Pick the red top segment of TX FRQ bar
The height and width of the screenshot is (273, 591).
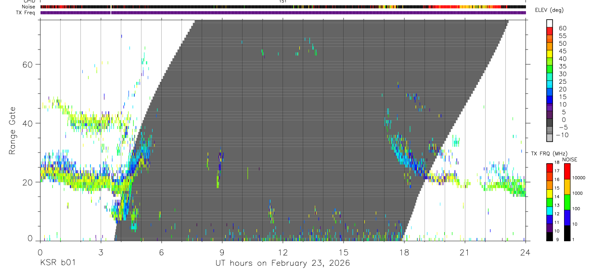click(x=550, y=168)
